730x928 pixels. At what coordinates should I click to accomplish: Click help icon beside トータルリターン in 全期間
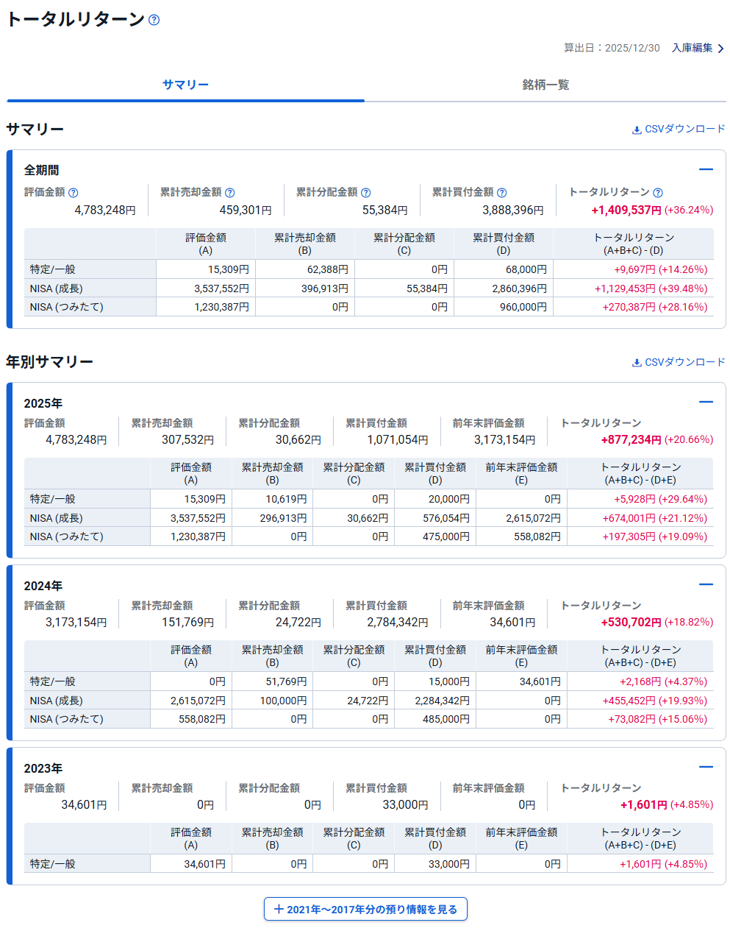pyautogui.click(x=658, y=193)
